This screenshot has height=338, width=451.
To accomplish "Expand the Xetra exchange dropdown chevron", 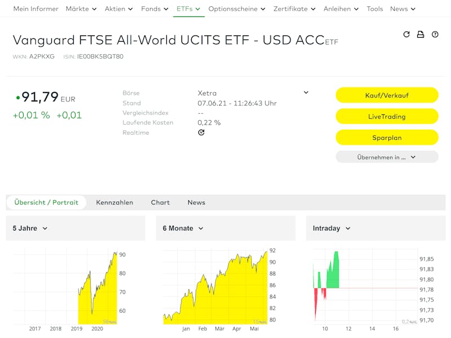I will 306,92.
